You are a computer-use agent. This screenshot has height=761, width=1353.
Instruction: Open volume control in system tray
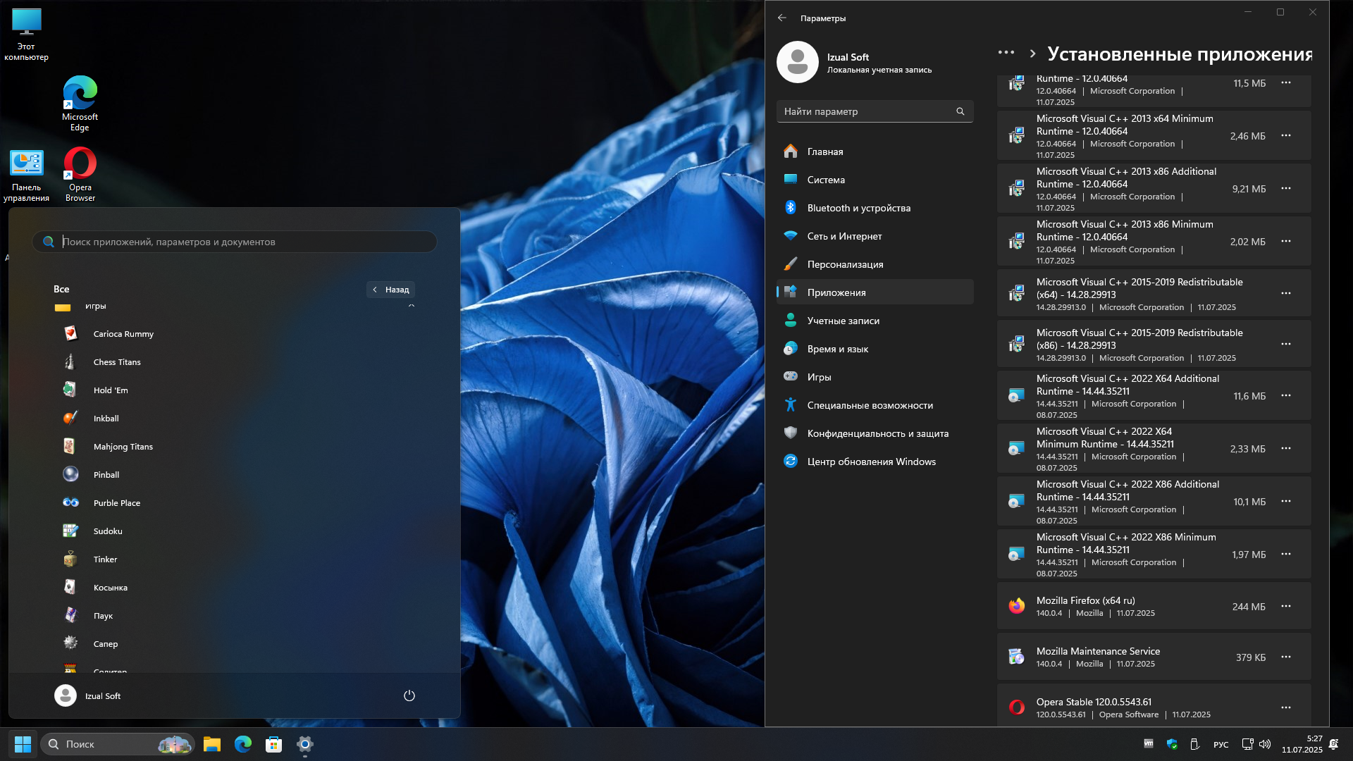[1265, 744]
